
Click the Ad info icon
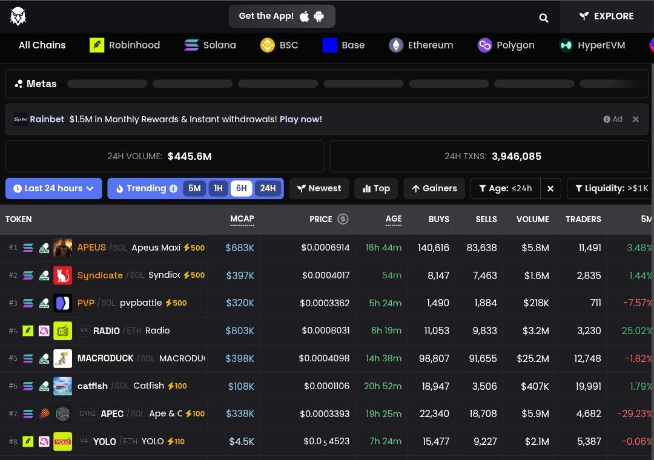point(606,119)
